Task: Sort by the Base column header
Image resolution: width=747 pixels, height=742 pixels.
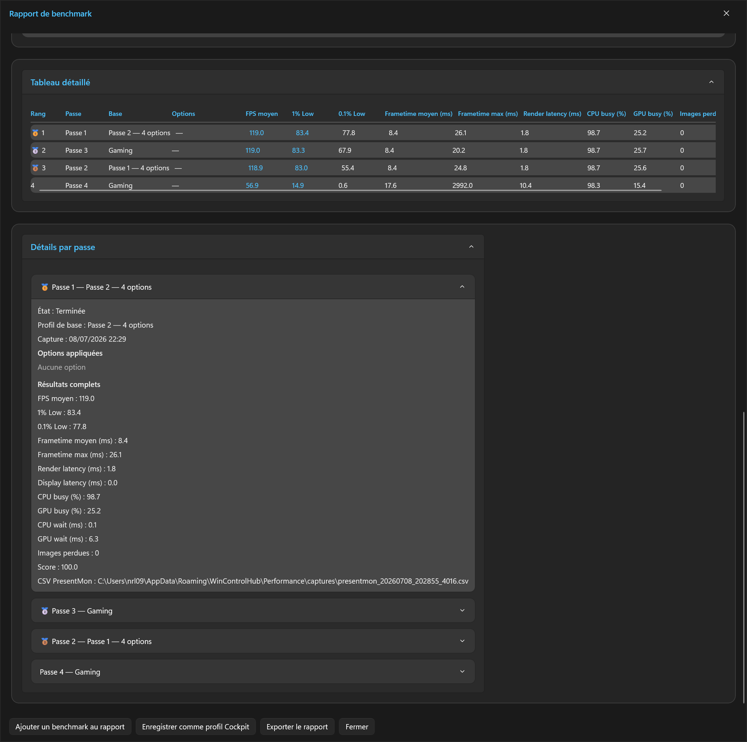Action: click(x=115, y=113)
